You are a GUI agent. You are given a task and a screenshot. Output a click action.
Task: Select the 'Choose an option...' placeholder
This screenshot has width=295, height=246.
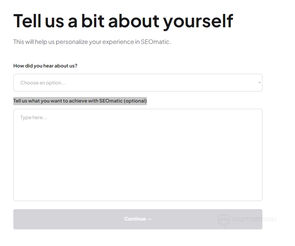(x=43, y=83)
